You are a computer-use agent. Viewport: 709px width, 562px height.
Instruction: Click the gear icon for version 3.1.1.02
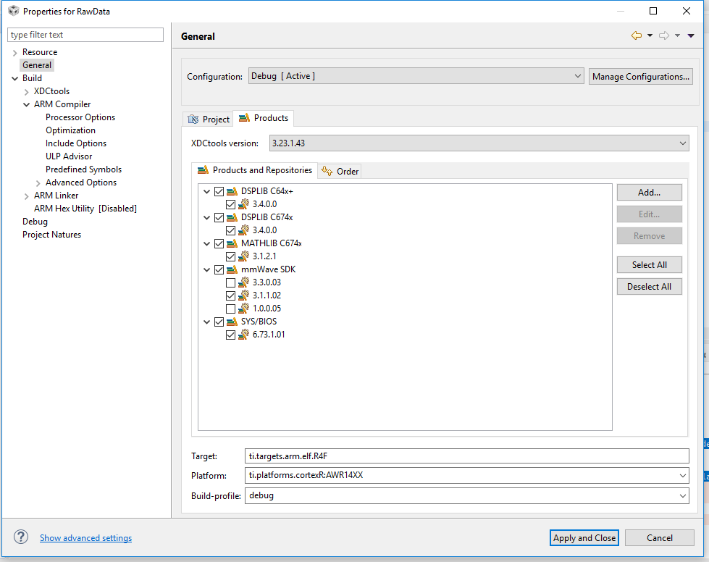click(x=244, y=295)
